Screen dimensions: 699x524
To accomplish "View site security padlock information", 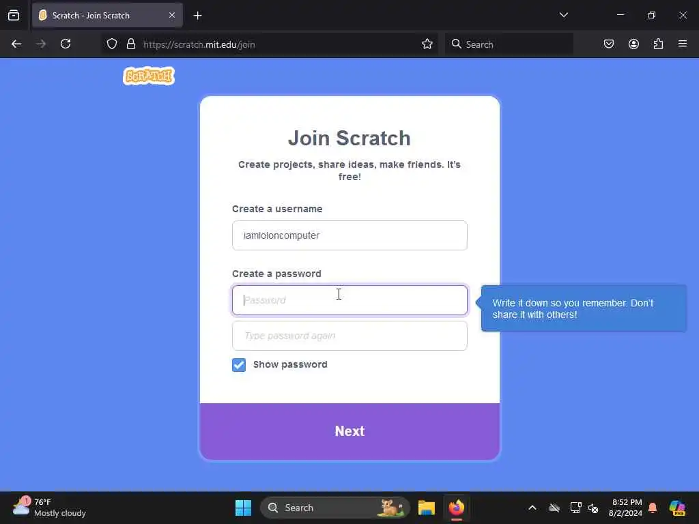I will (x=130, y=44).
